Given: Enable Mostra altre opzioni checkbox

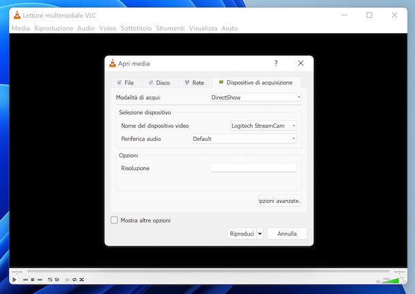Looking at the screenshot, I should click(x=114, y=220).
